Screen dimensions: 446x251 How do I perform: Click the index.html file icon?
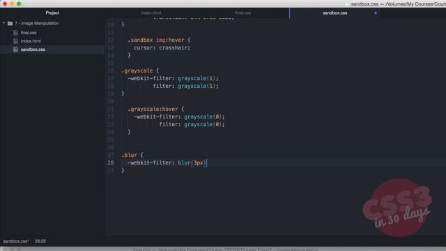click(x=15, y=41)
